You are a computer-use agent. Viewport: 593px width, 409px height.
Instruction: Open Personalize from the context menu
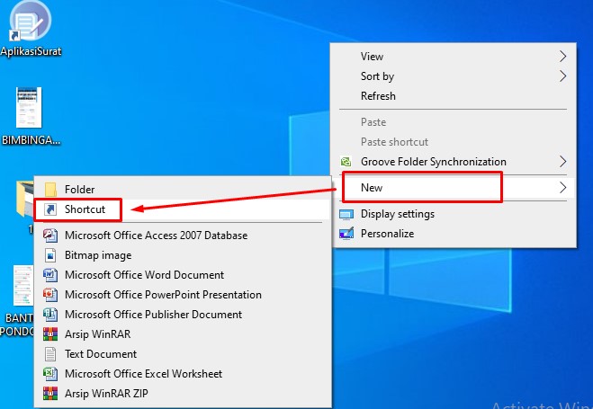(454, 234)
